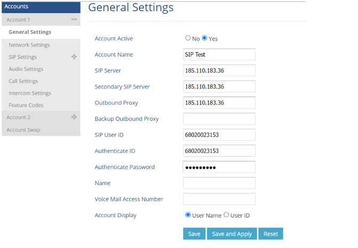Image resolution: width=358 pixels, height=248 pixels.
Task: Click the Authenticate Password field
Action: click(219, 167)
